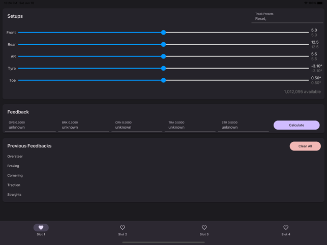Click the Braking row label
The image size is (327, 245).
[x=13, y=166]
